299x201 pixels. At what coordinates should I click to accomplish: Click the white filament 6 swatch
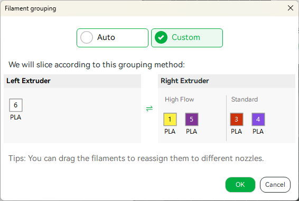pos(16,105)
